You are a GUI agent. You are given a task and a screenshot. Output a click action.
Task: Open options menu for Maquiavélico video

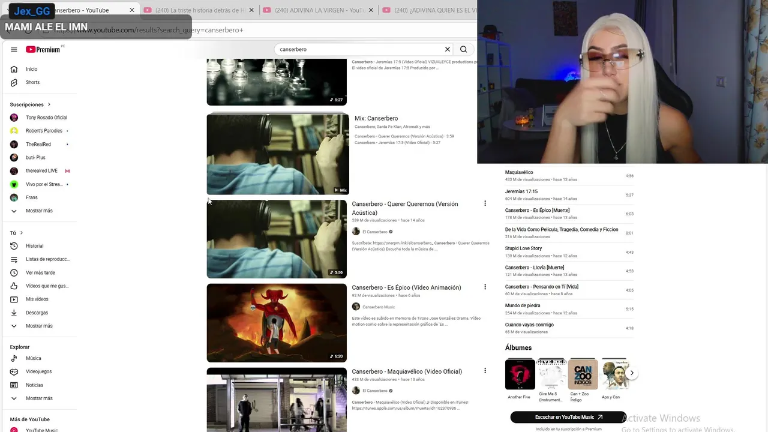point(485,371)
